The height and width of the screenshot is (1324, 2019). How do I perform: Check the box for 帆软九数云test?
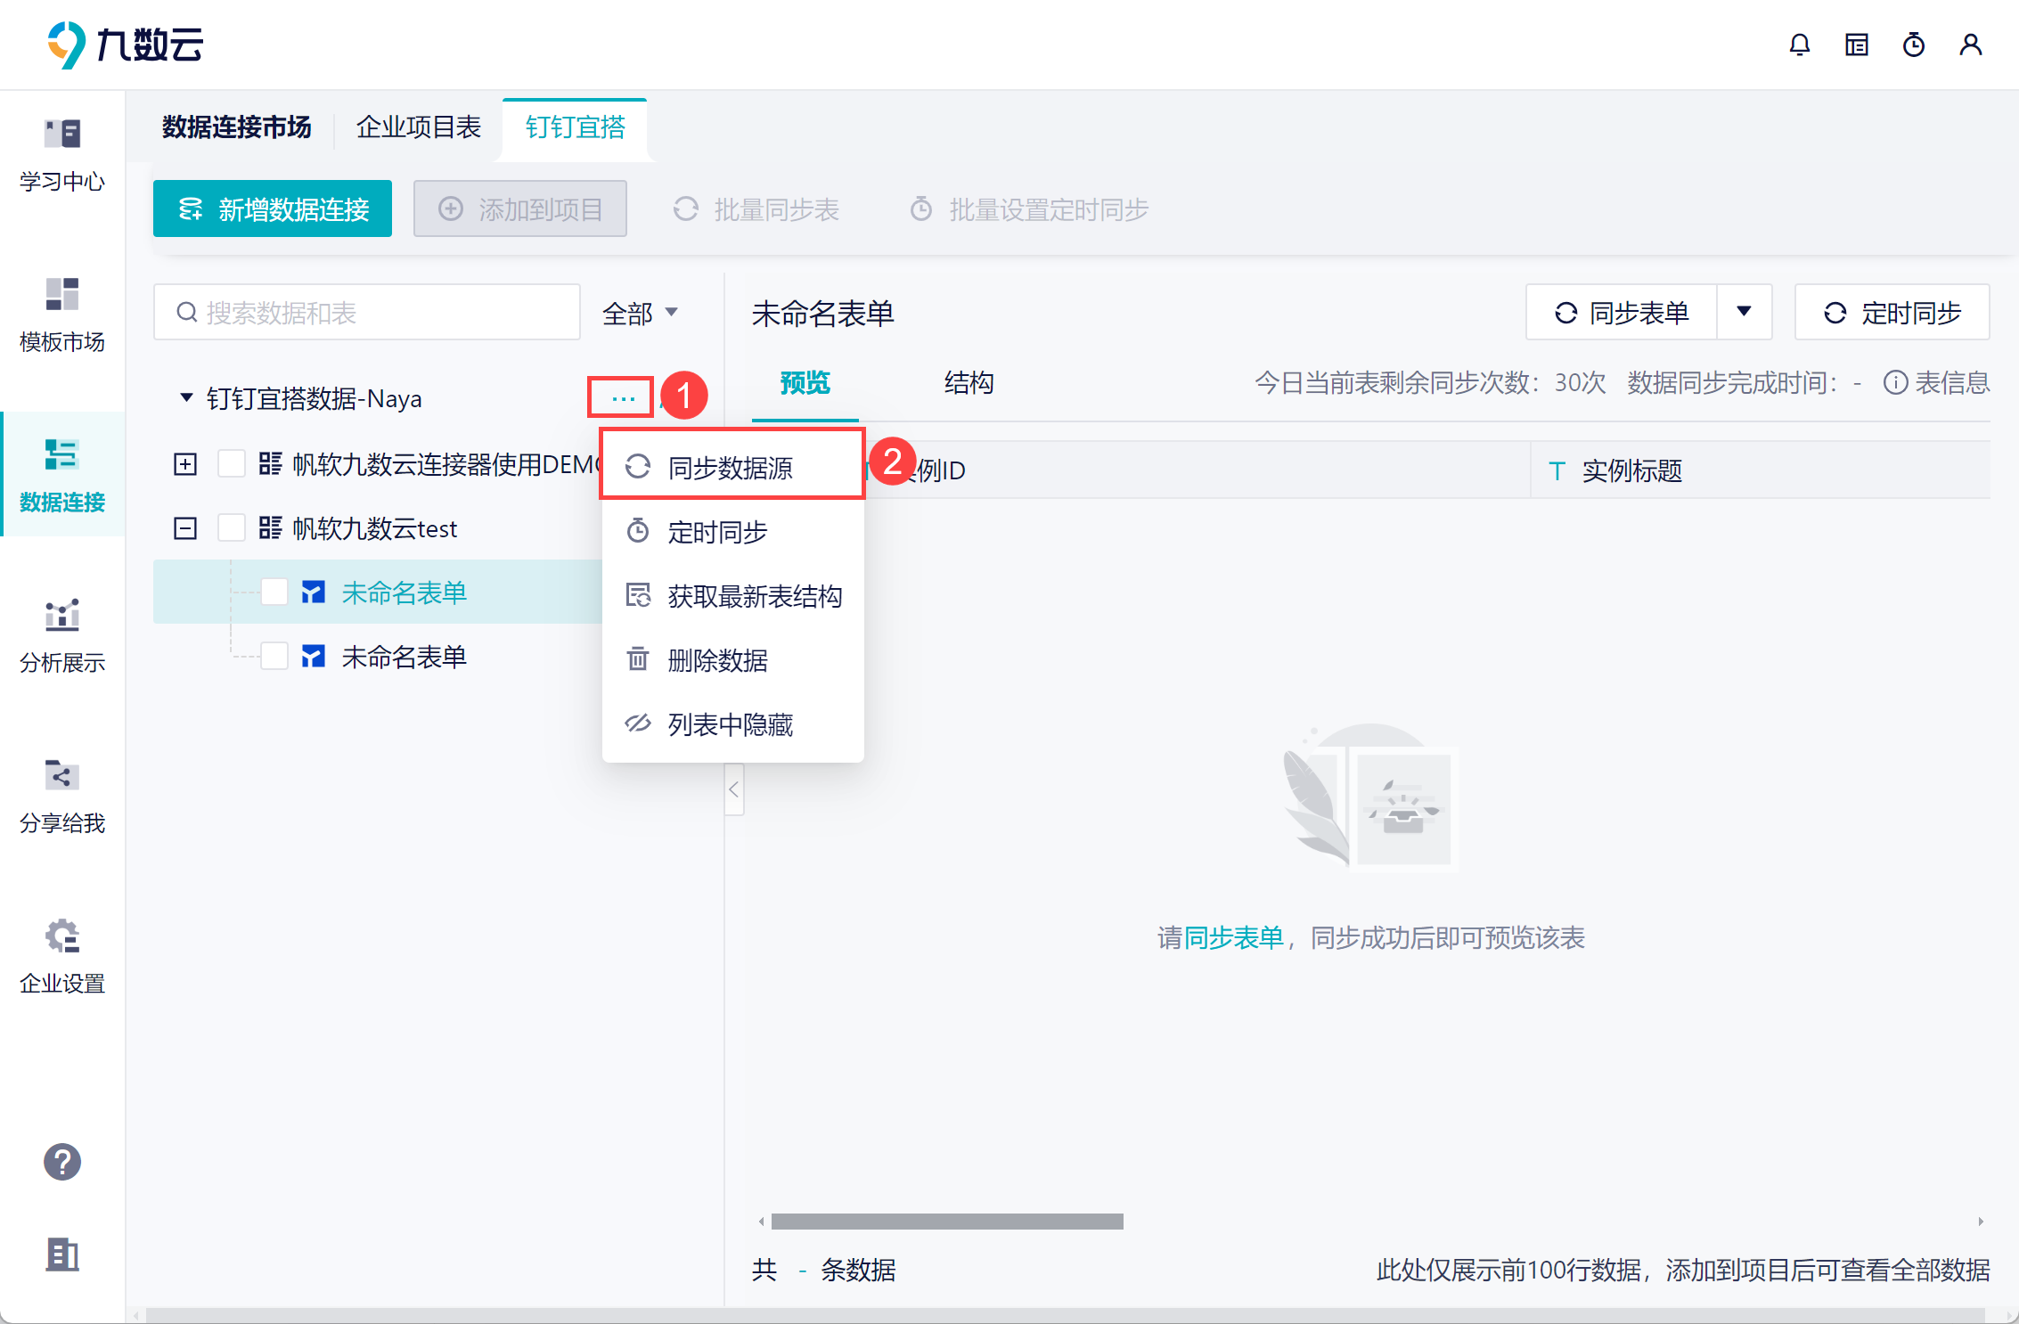click(232, 528)
